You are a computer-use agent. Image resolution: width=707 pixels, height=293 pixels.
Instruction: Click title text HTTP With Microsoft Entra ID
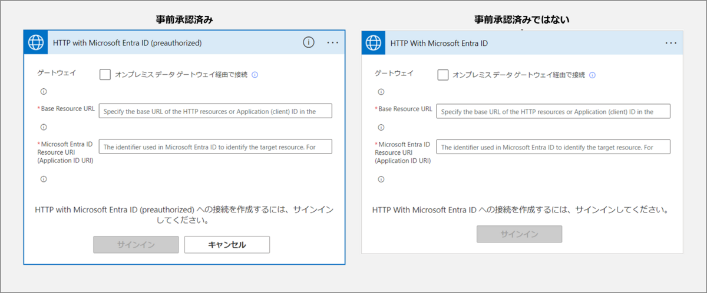(x=439, y=43)
